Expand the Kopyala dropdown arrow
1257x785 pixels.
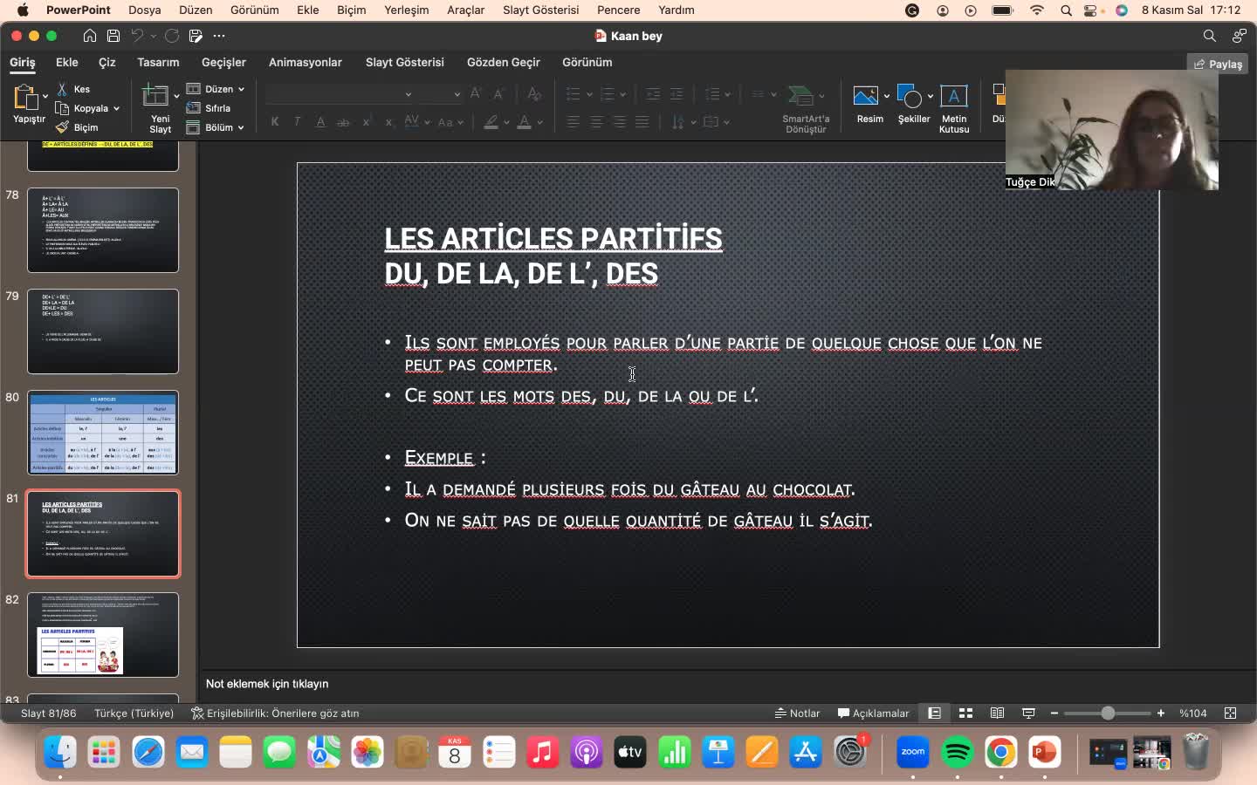tap(116, 108)
